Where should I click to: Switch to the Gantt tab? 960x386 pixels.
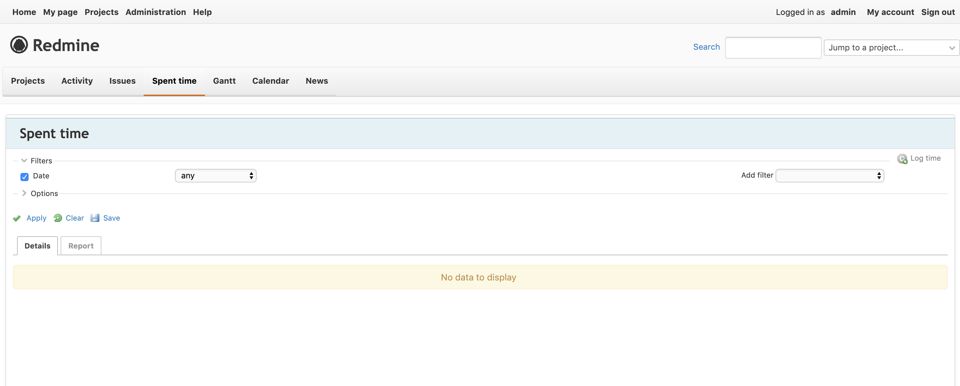(224, 81)
